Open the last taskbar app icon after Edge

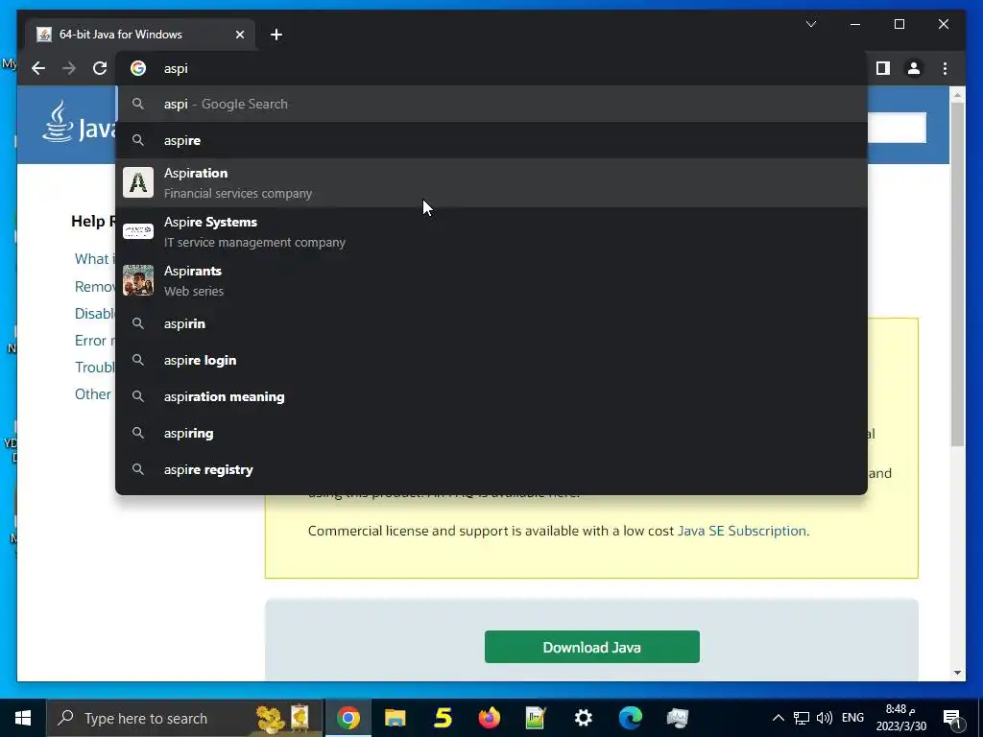(x=678, y=718)
